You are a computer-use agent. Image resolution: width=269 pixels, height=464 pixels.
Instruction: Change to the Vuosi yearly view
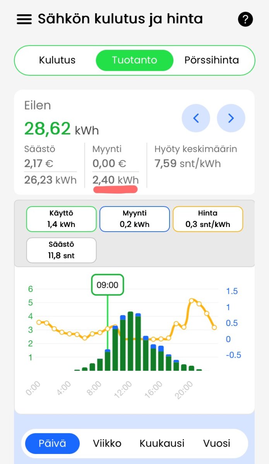tap(217, 444)
